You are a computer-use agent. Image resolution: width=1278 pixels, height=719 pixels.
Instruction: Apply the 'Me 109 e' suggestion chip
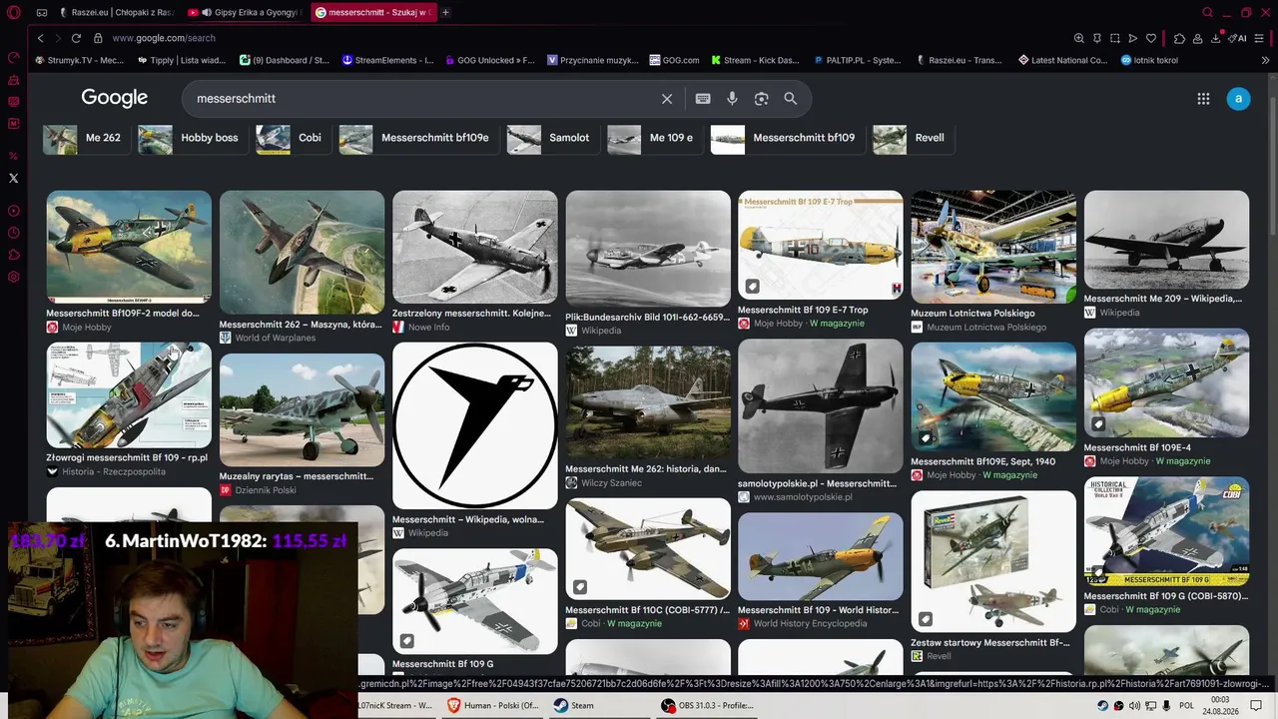click(654, 138)
